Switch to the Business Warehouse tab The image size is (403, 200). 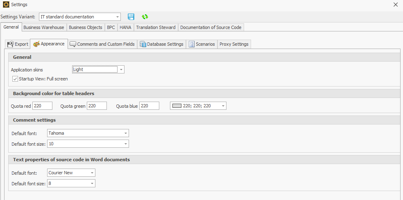(43, 27)
